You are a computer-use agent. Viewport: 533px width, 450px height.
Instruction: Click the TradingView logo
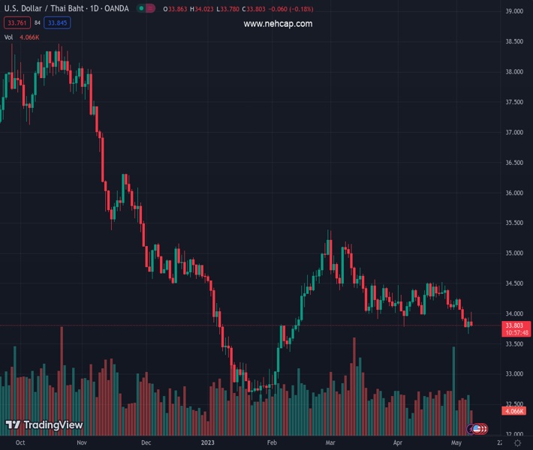tap(44, 425)
